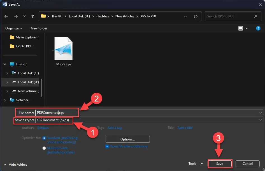Expand the Network node
This screenshot has width=265, height=171.
click(5, 100)
